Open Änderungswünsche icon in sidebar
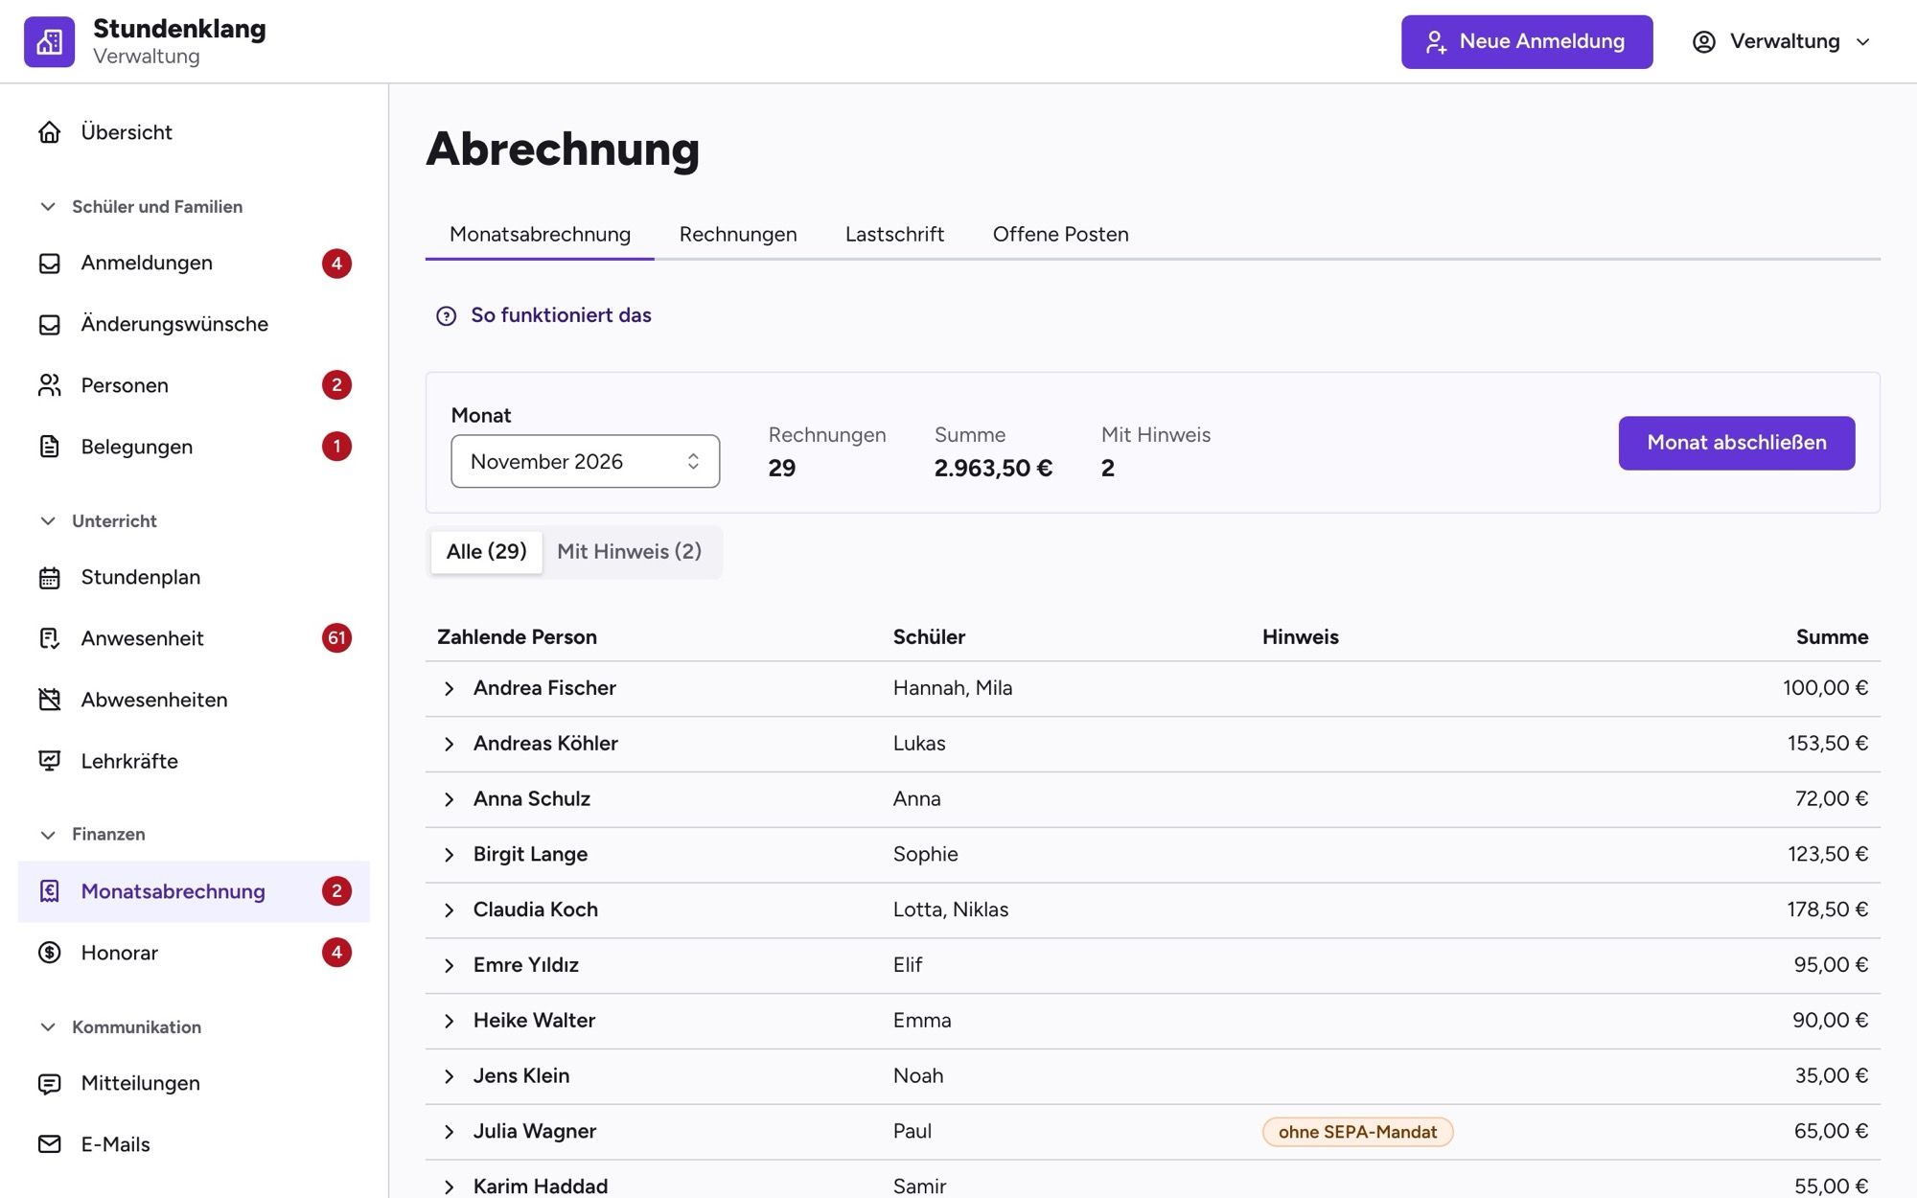This screenshot has height=1198, width=1917. click(x=49, y=324)
